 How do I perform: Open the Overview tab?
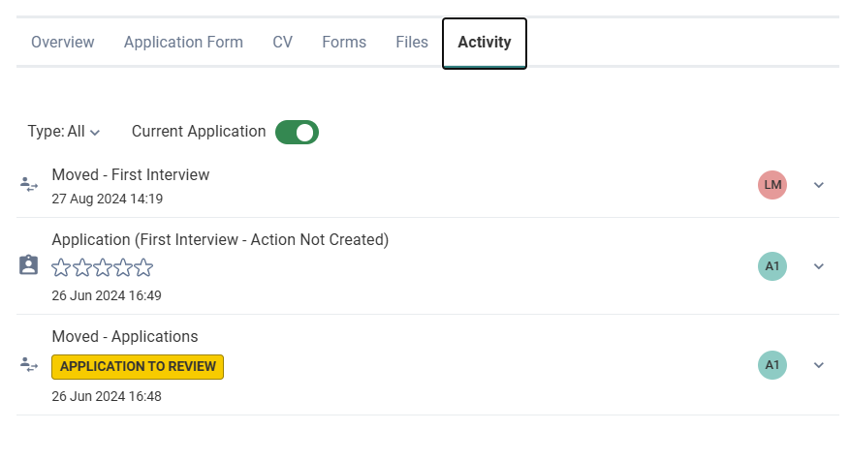tap(62, 43)
